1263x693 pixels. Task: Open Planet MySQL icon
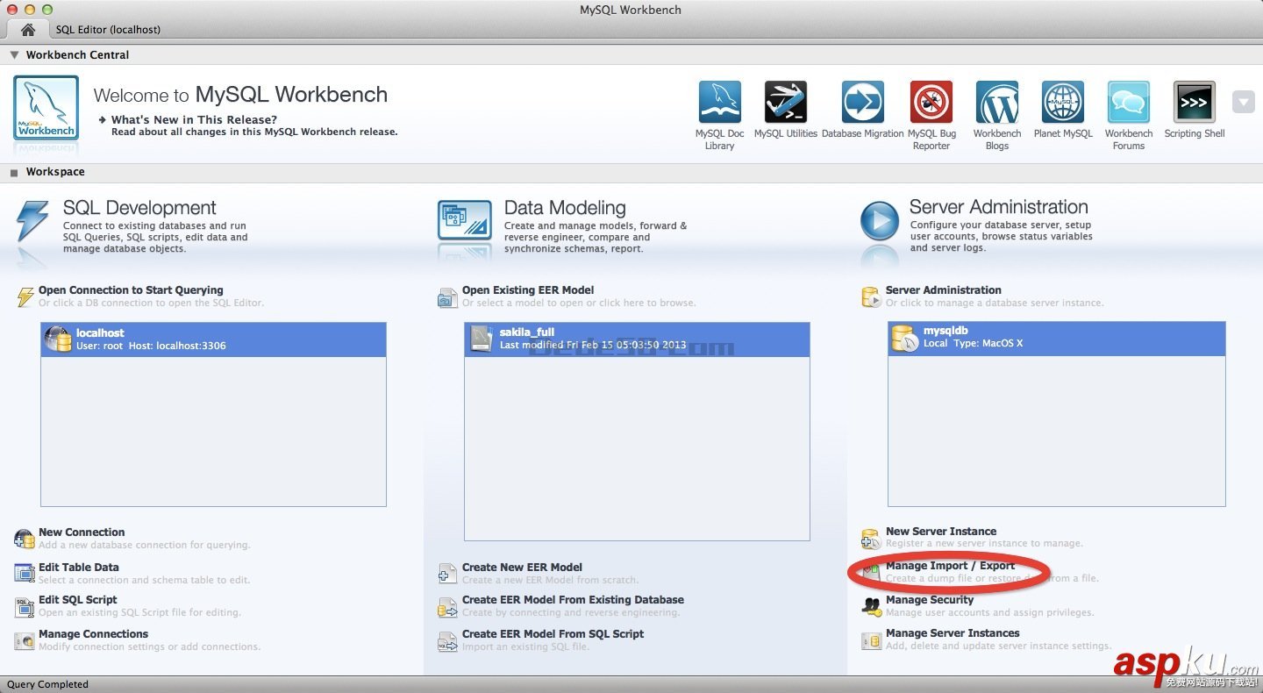point(1063,103)
